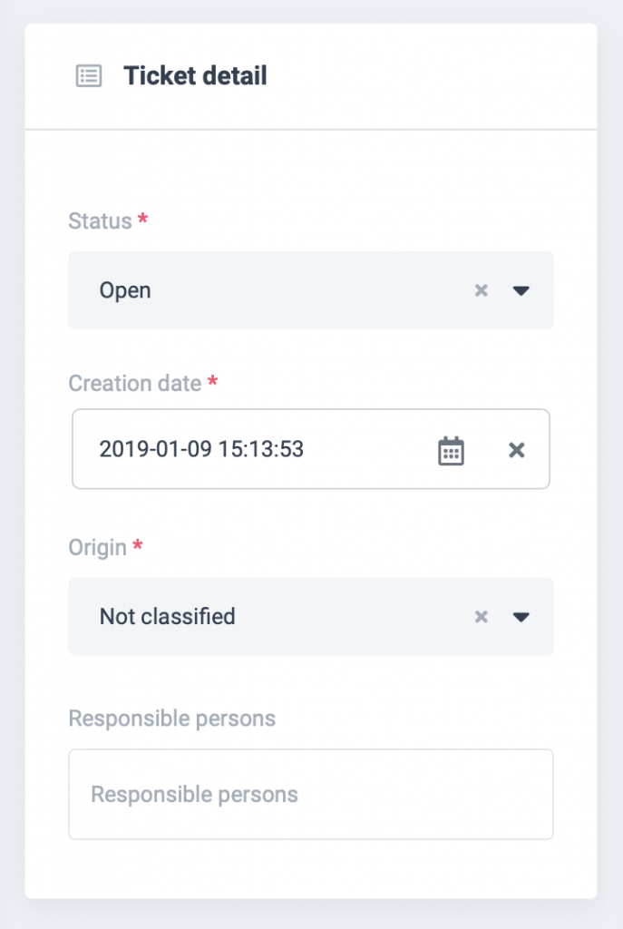Select the 'Open' status value
Screen dimensions: 623x929
tap(125, 290)
